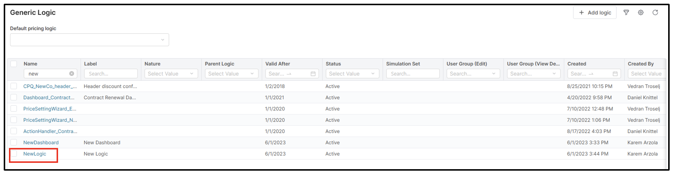Viewport: 673px width, 174px height.
Task: Open the Created date calendar picker
Action: [615, 74]
